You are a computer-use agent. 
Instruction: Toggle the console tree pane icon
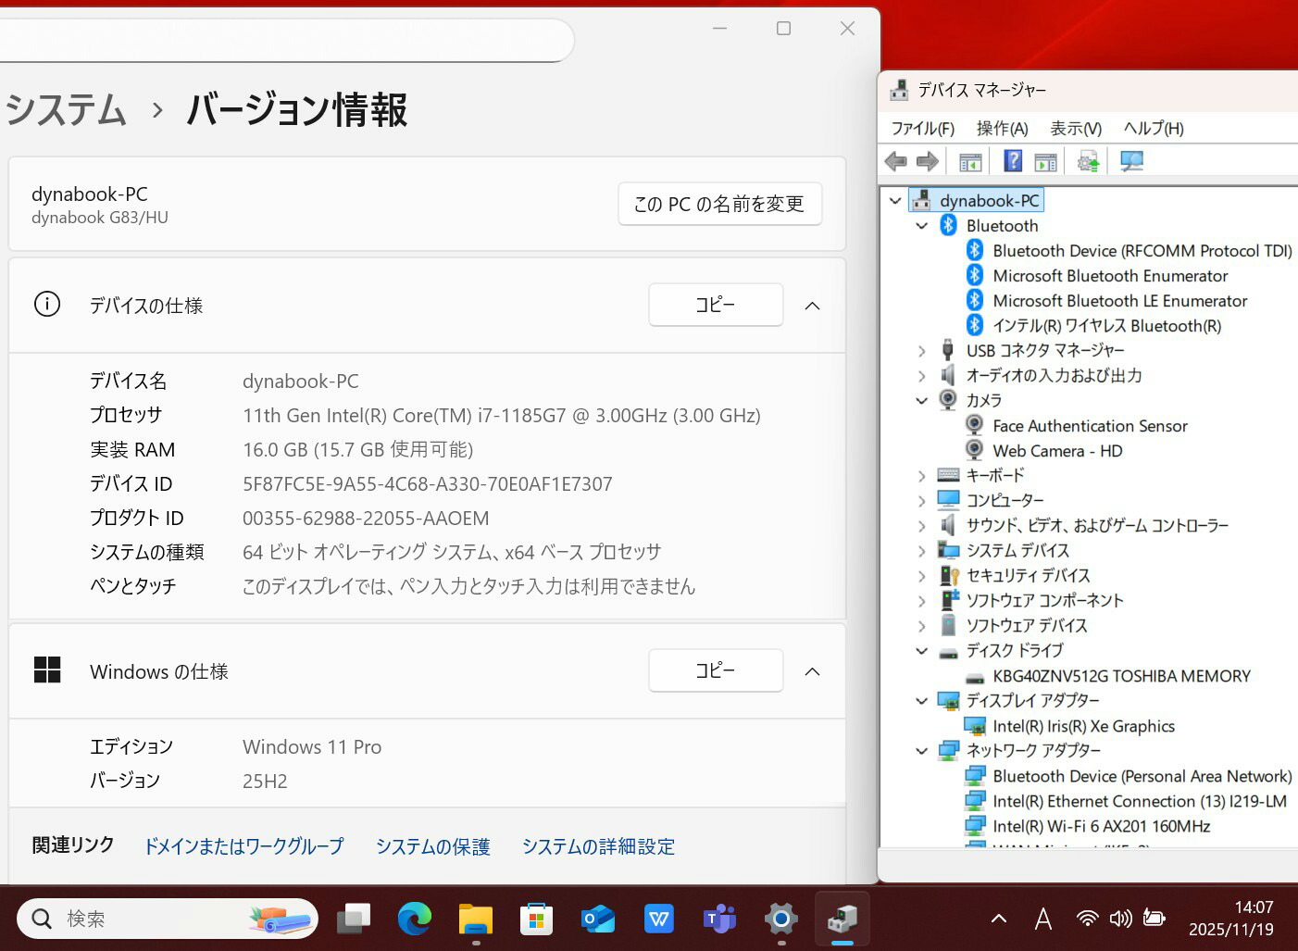point(969,160)
